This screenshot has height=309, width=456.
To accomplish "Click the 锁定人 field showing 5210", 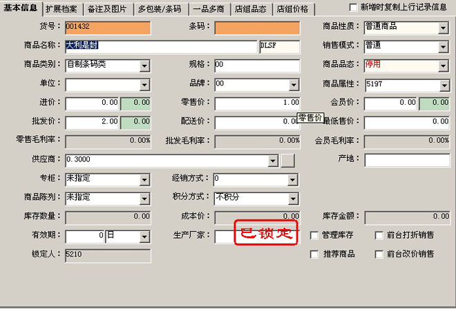I will [x=108, y=256].
